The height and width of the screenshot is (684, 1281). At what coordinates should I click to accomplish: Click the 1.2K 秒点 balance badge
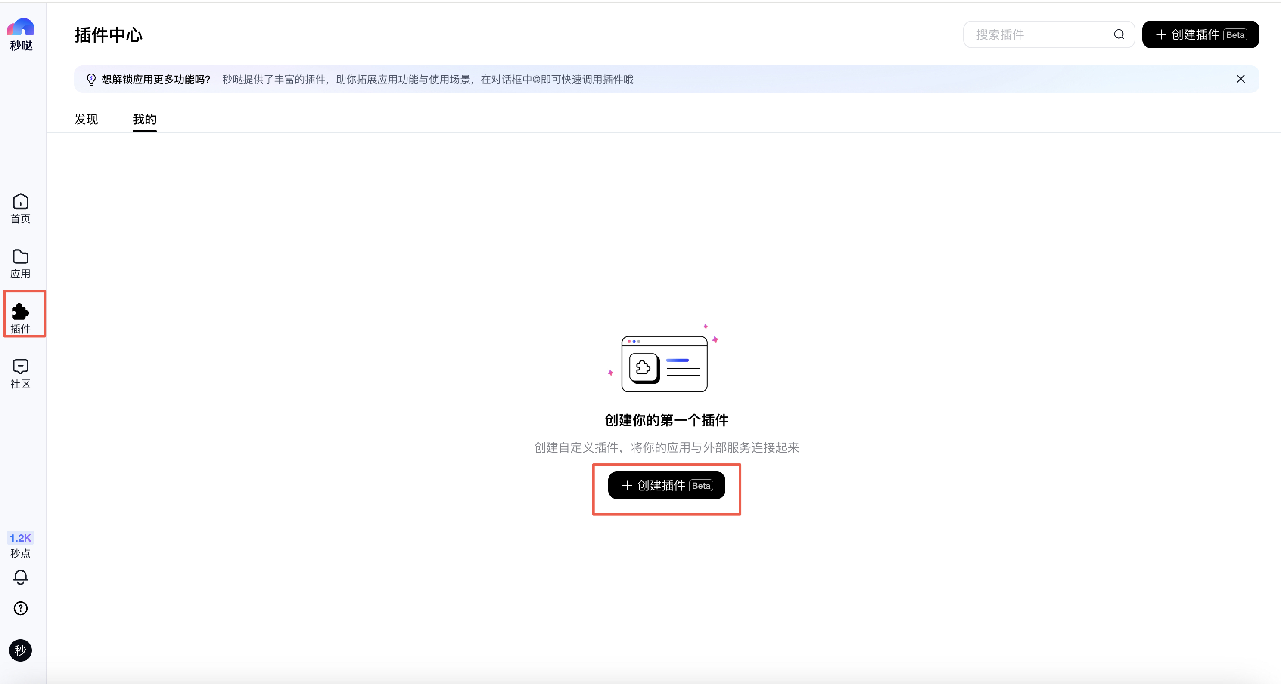coord(20,537)
